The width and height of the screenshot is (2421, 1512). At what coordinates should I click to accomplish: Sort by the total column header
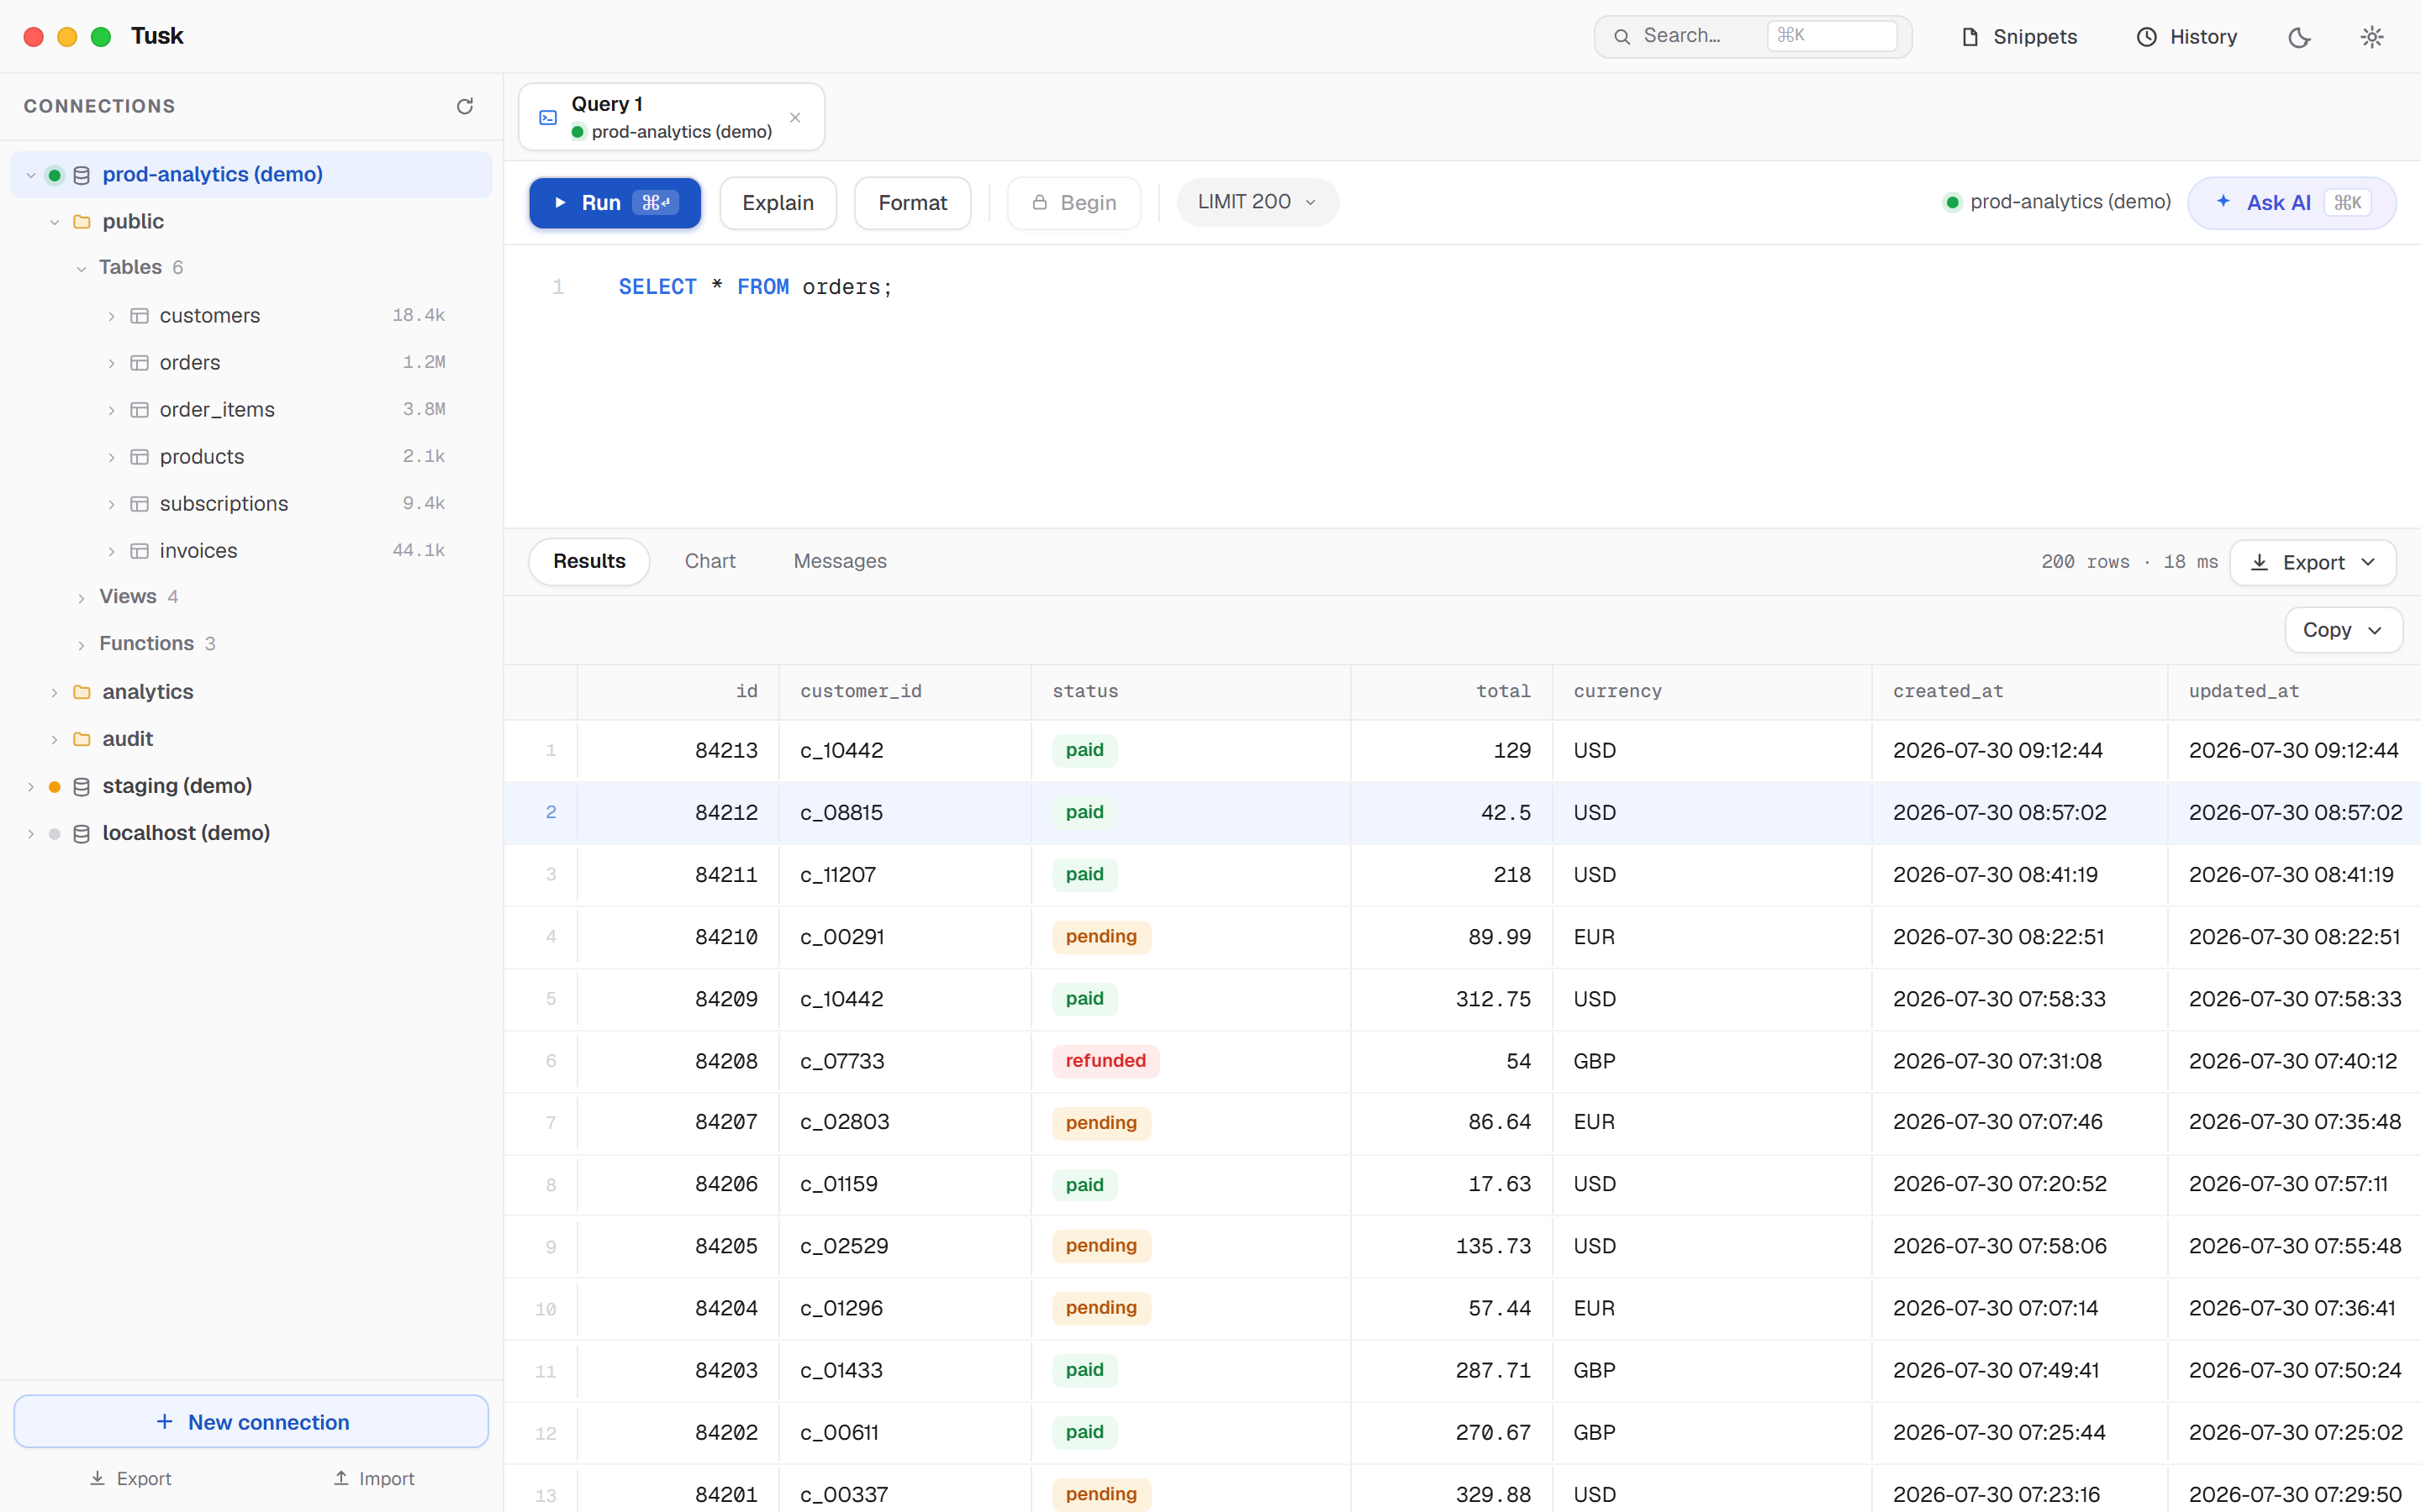[1452, 691]
